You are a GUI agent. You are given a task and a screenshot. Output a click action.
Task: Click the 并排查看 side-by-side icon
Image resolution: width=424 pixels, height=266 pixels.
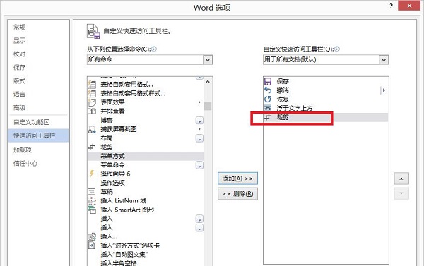point(92,111)
